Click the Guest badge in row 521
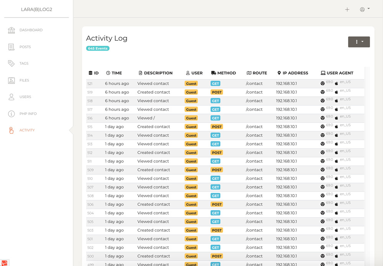The width and height of the screenshot is (383, 266). (x=191, y=83)
